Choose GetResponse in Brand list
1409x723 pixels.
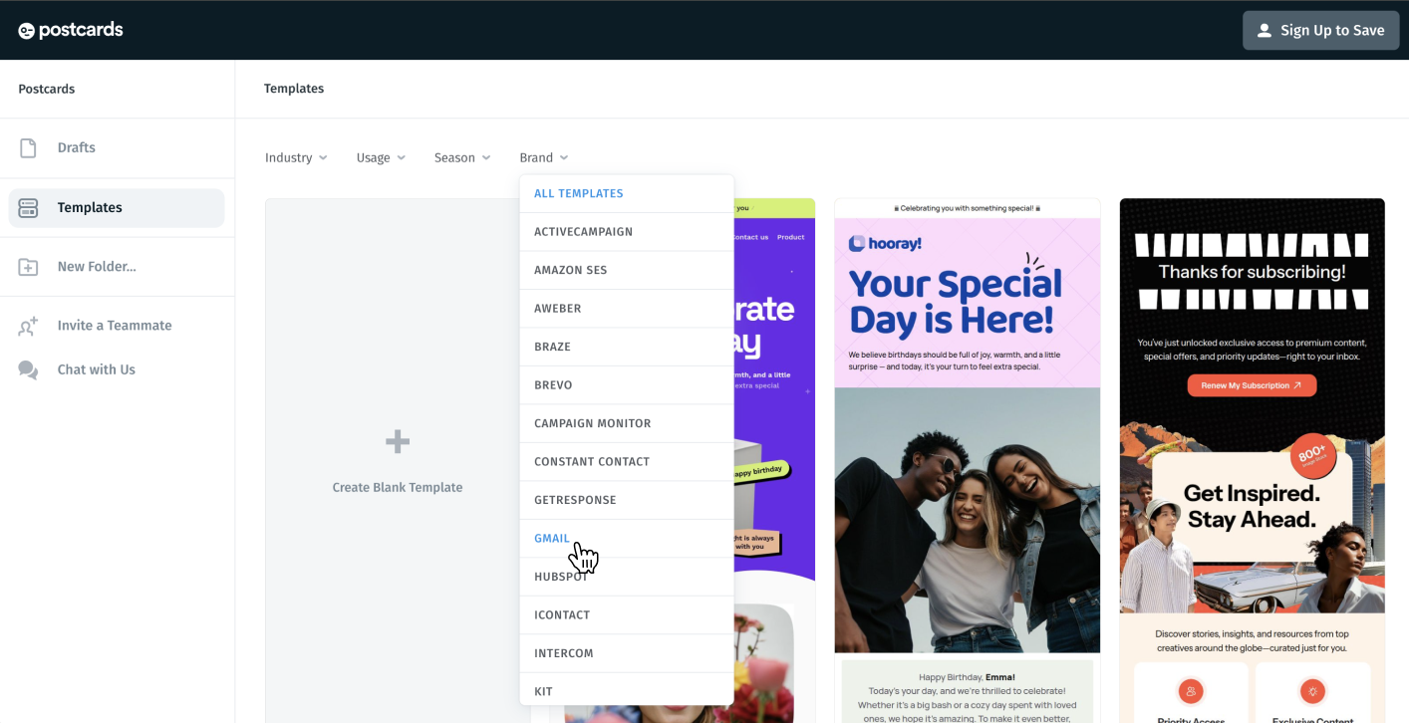(627, 501)
